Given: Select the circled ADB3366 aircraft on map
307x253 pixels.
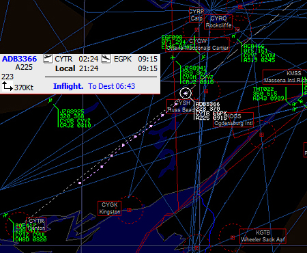Looking at the screenshot, I should point(186,93).
